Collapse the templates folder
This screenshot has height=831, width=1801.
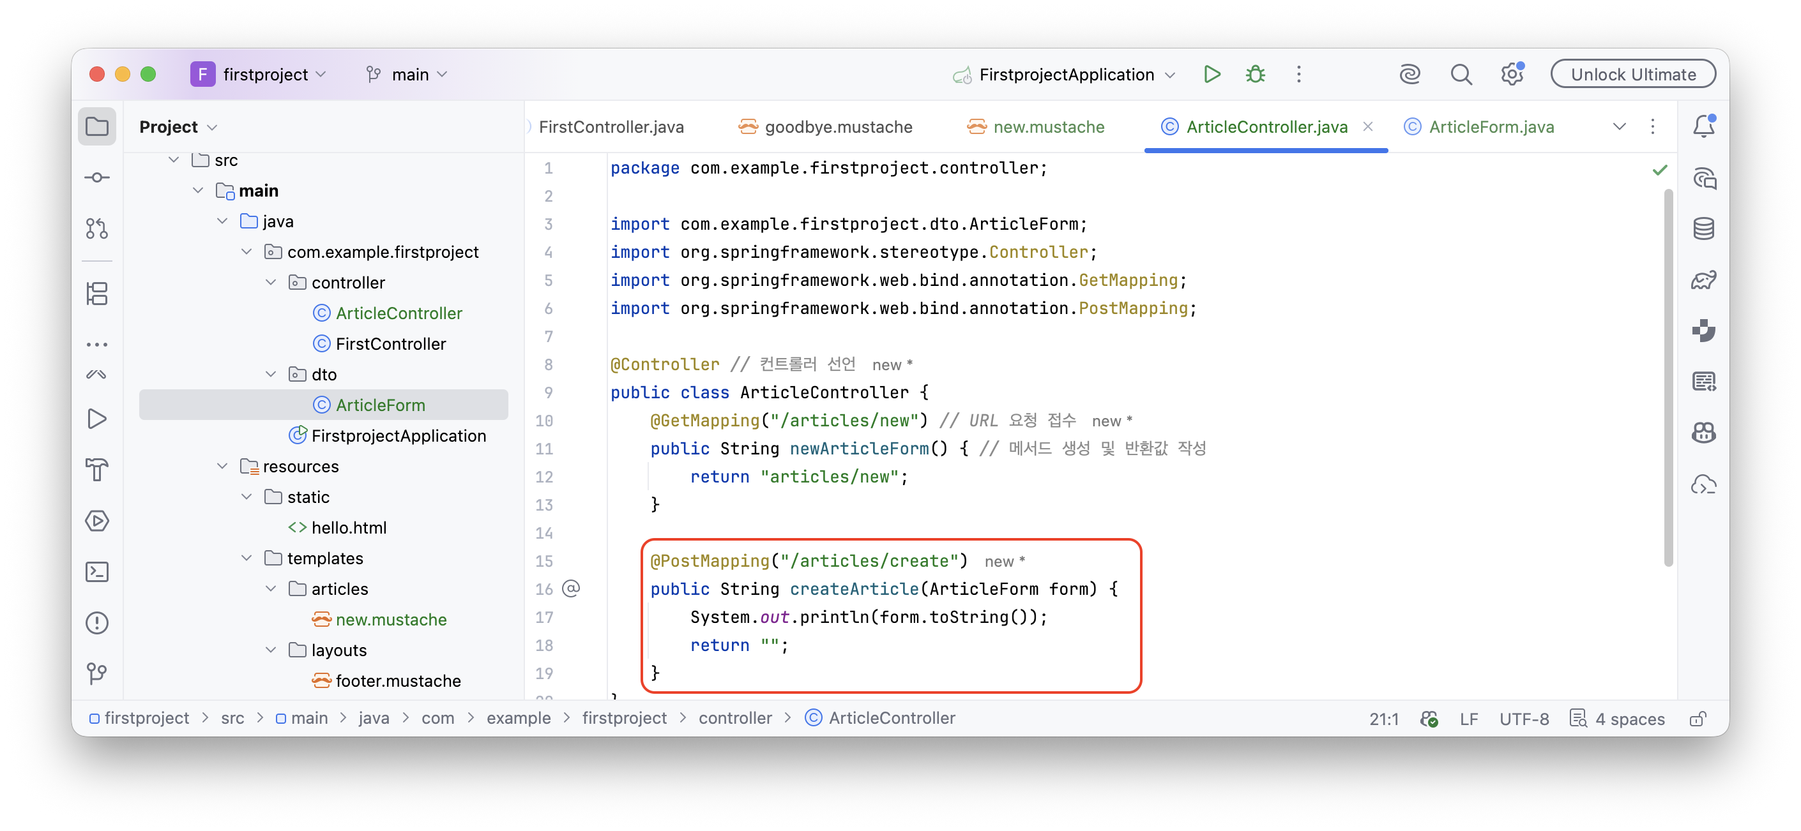coord(246,558)
